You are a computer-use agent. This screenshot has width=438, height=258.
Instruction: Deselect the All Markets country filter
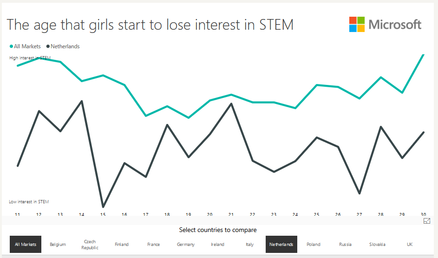tap(26, 244)
